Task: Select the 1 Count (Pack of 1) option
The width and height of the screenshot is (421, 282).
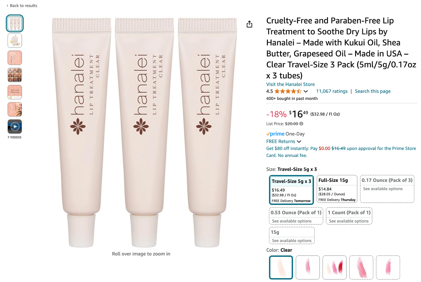Action: pos(349,216)
